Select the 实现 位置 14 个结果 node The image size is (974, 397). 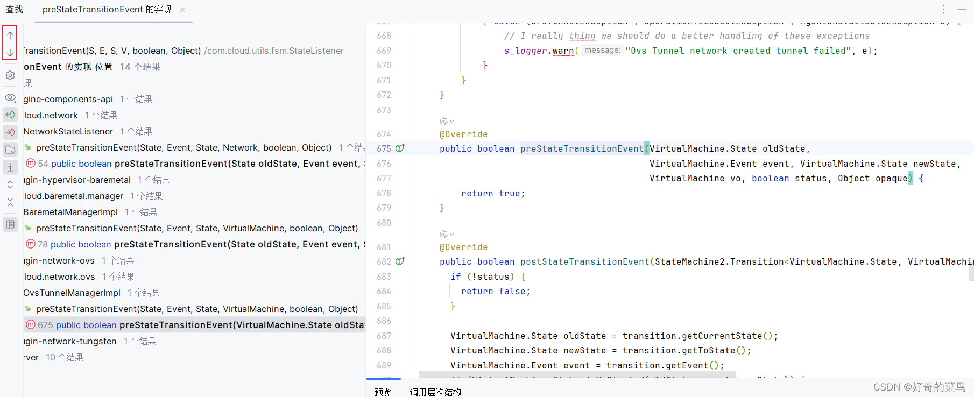pos(92,67)
